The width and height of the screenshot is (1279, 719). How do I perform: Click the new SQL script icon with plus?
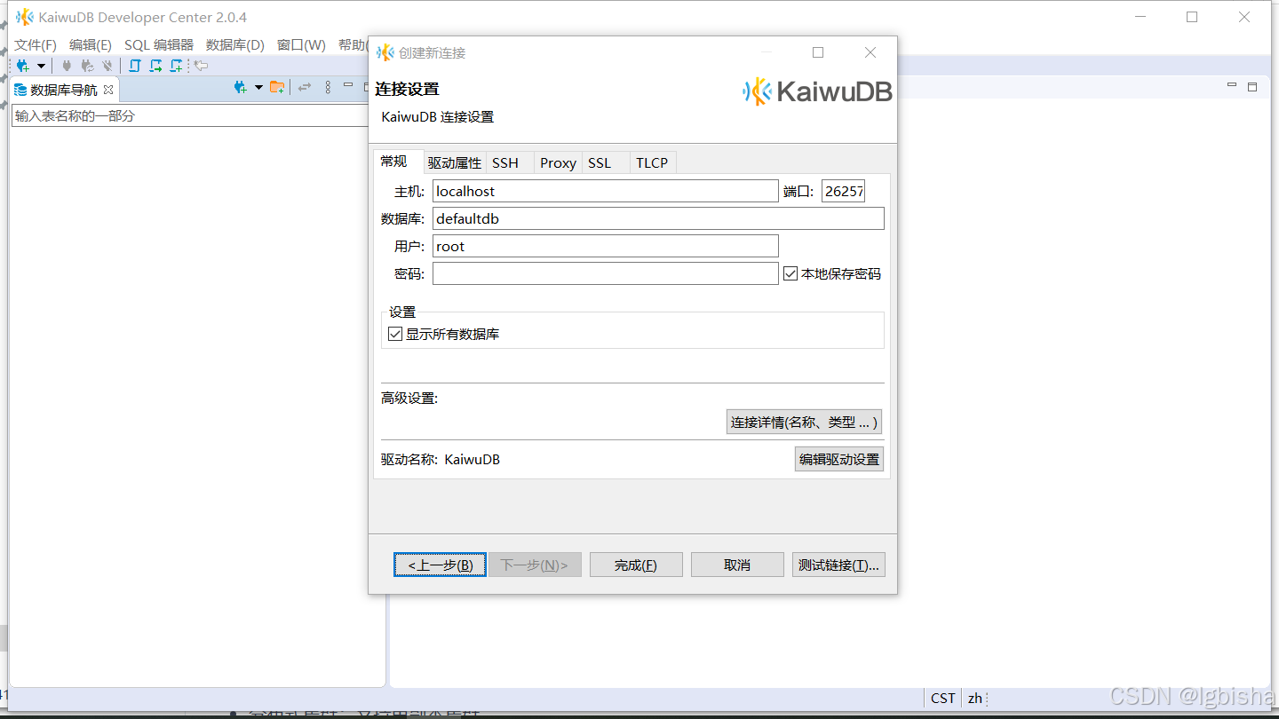point(176,66)
